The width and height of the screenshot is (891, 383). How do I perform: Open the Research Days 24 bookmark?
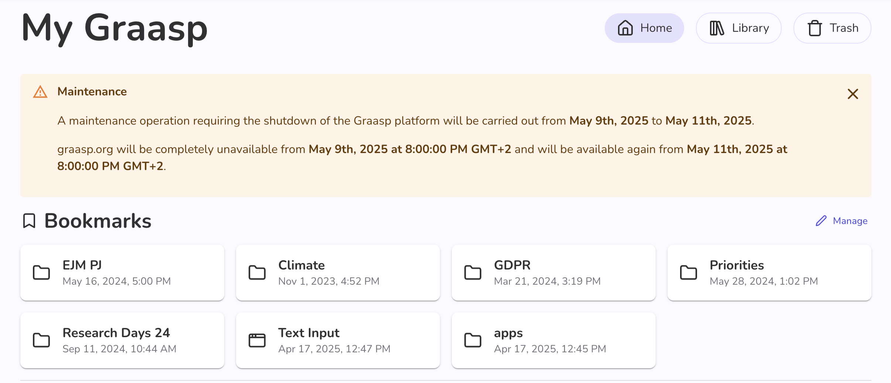[122, 340]
